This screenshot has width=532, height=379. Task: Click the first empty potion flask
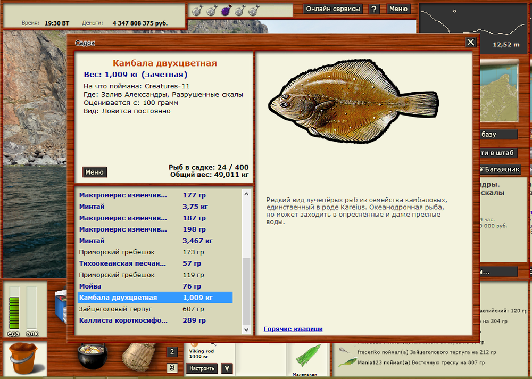(x=197, y=10)
